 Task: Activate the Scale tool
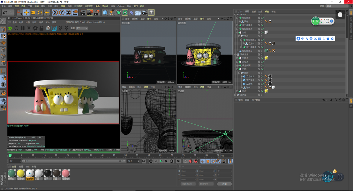33,12
